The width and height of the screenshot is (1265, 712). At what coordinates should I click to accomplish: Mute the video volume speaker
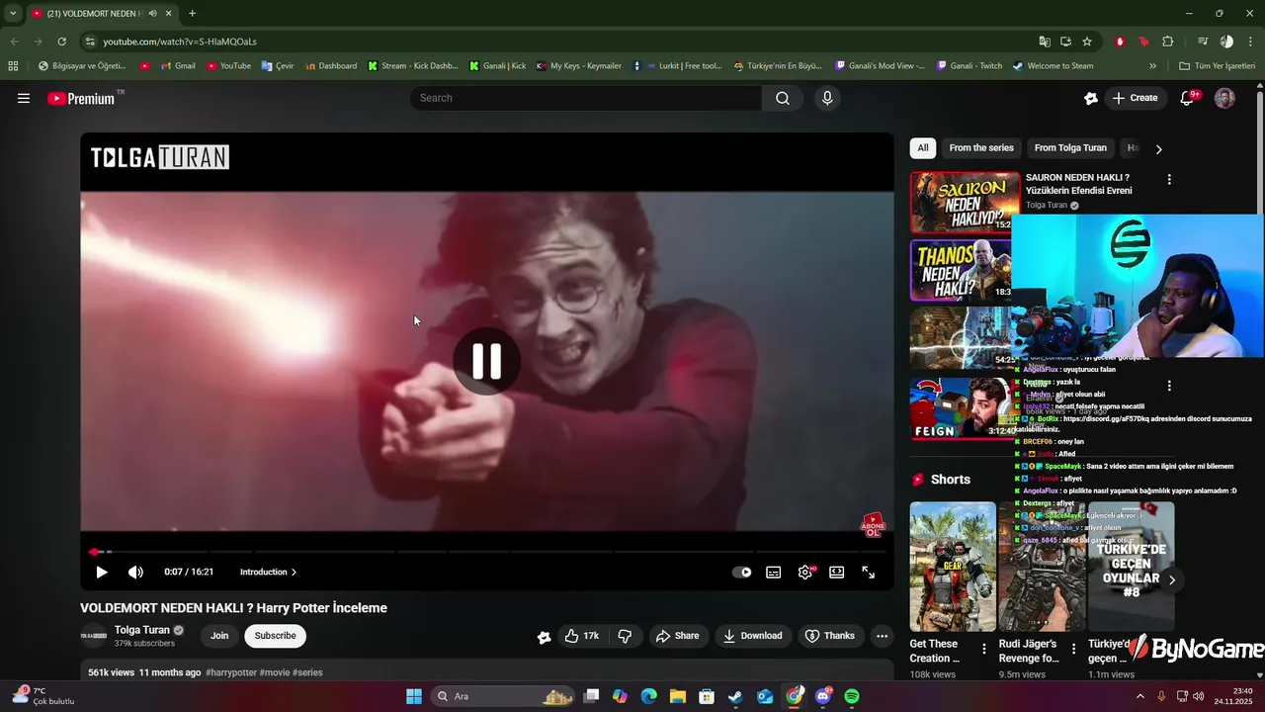click(x=135, y=572)
